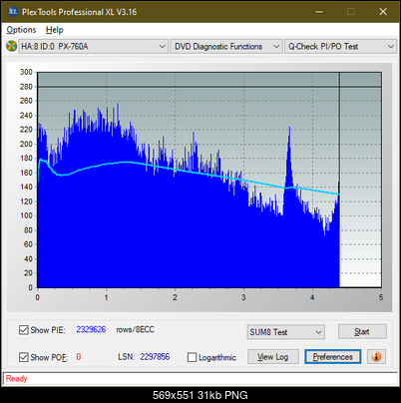This screenshot has width=401, height=403.
Task: Toggle the Show POF checkbox
Action: [24, 357]
